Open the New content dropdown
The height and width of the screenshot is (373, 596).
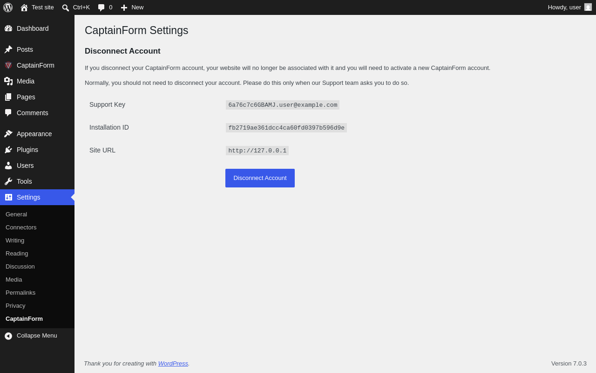(132, 7)
